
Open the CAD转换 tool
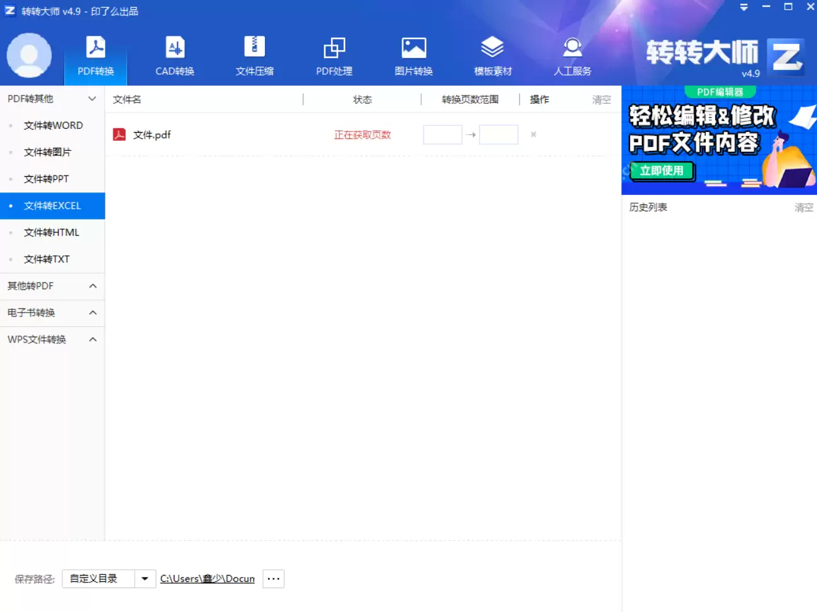174,55
